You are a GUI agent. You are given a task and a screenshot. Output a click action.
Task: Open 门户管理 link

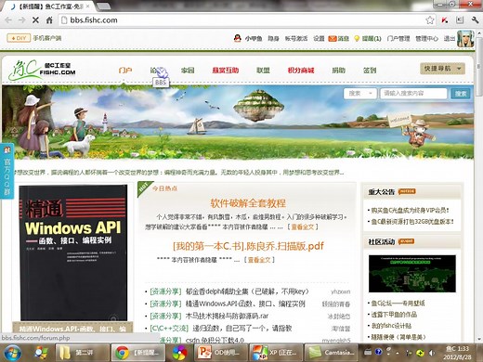(x=398, y=38)
